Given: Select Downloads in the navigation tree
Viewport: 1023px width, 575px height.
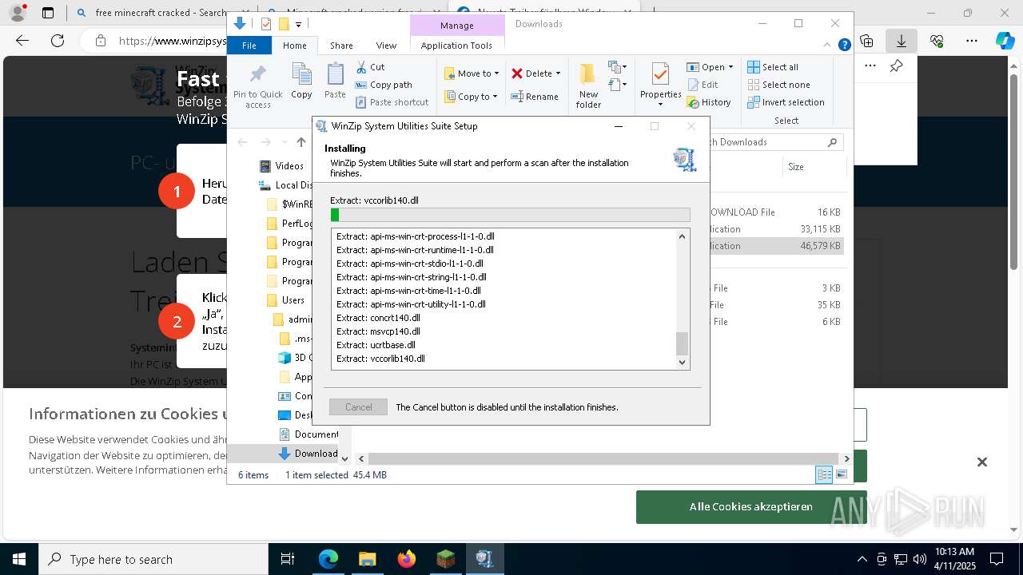Looking at the screenshot, I should click(x=308, y=454).
